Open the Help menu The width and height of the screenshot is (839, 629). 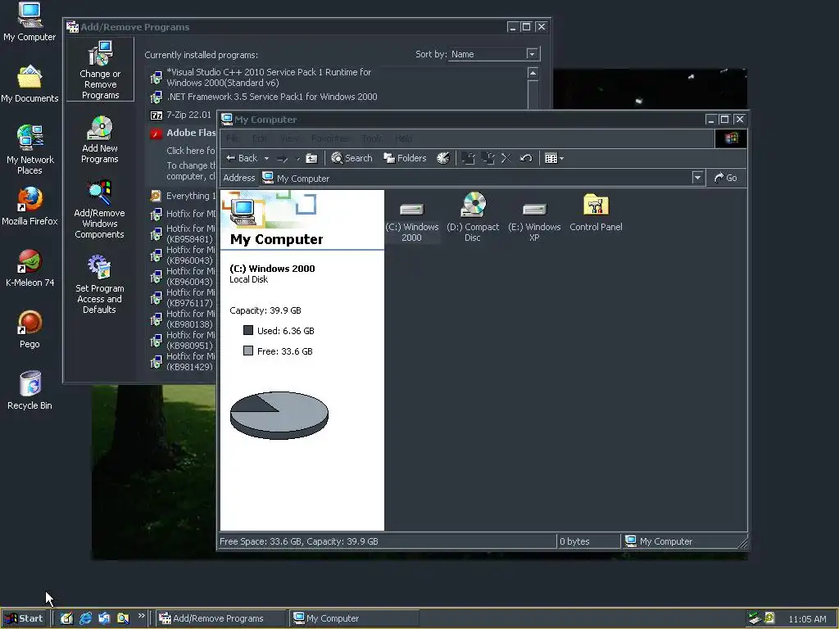tap(403, 138)
